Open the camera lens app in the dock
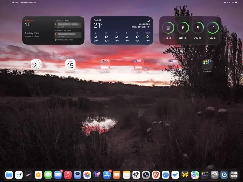 [146, 175]
